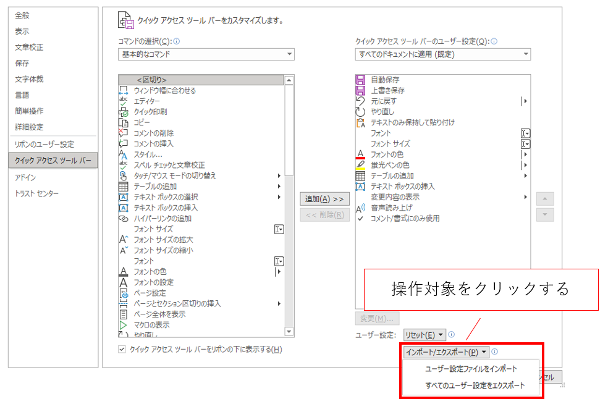Click the 追加 >> button
This screenshot has width=608, height=404.
point(324,199)
